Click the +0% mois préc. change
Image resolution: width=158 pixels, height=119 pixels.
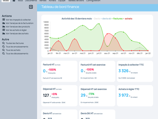pos(54,94)
